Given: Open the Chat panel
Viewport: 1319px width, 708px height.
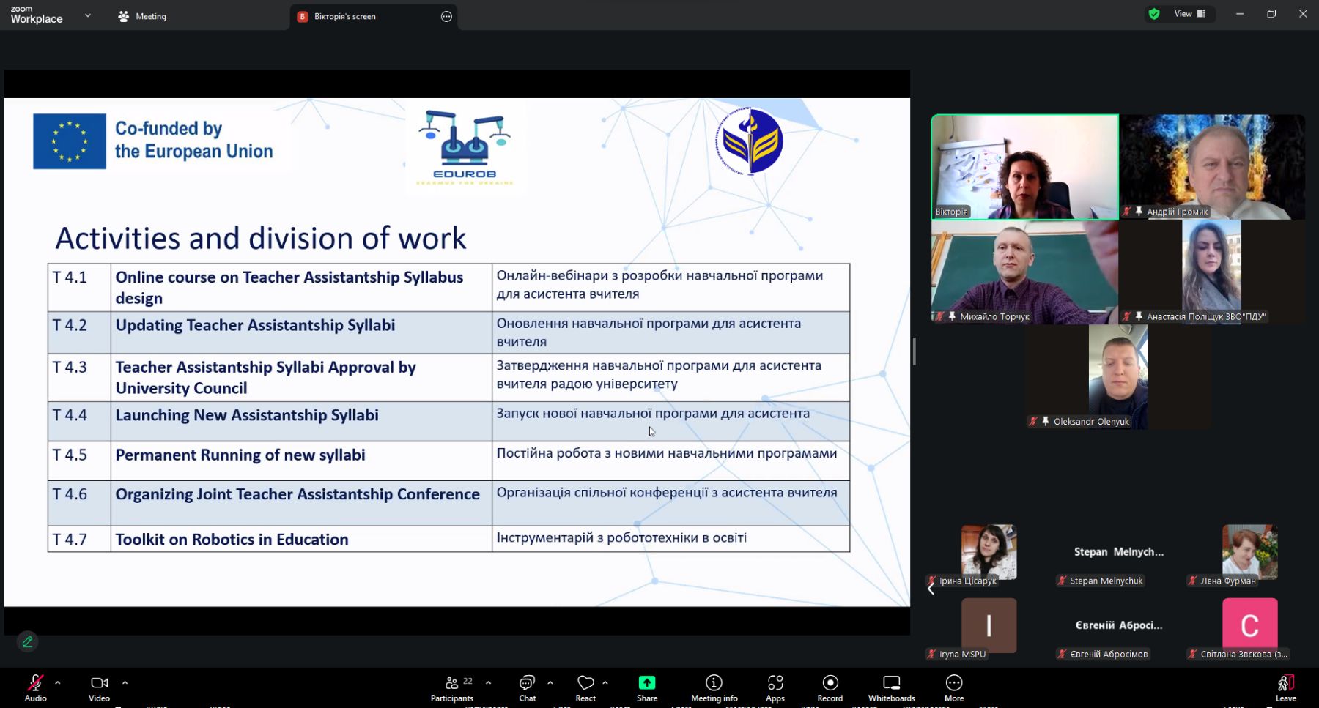Looking at the screenshot, I should point(527,687).
